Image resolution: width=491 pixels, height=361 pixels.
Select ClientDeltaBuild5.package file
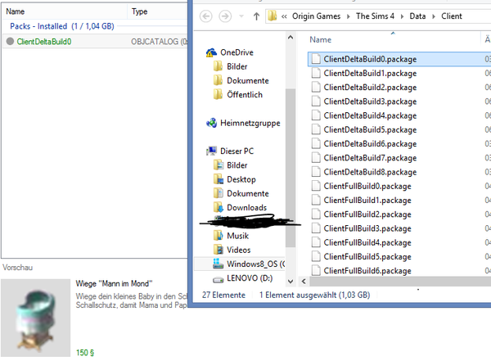(x=370, y=129)
